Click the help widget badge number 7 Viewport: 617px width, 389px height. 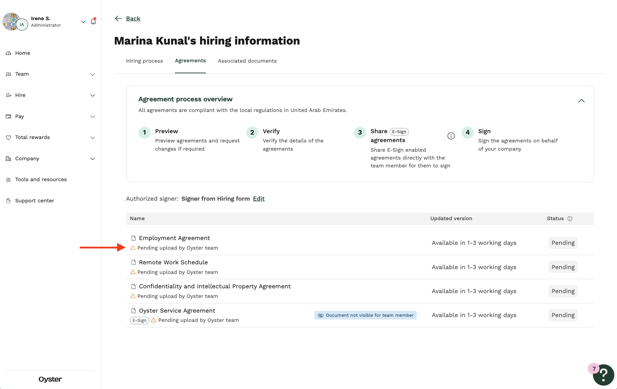click(594, 369)
